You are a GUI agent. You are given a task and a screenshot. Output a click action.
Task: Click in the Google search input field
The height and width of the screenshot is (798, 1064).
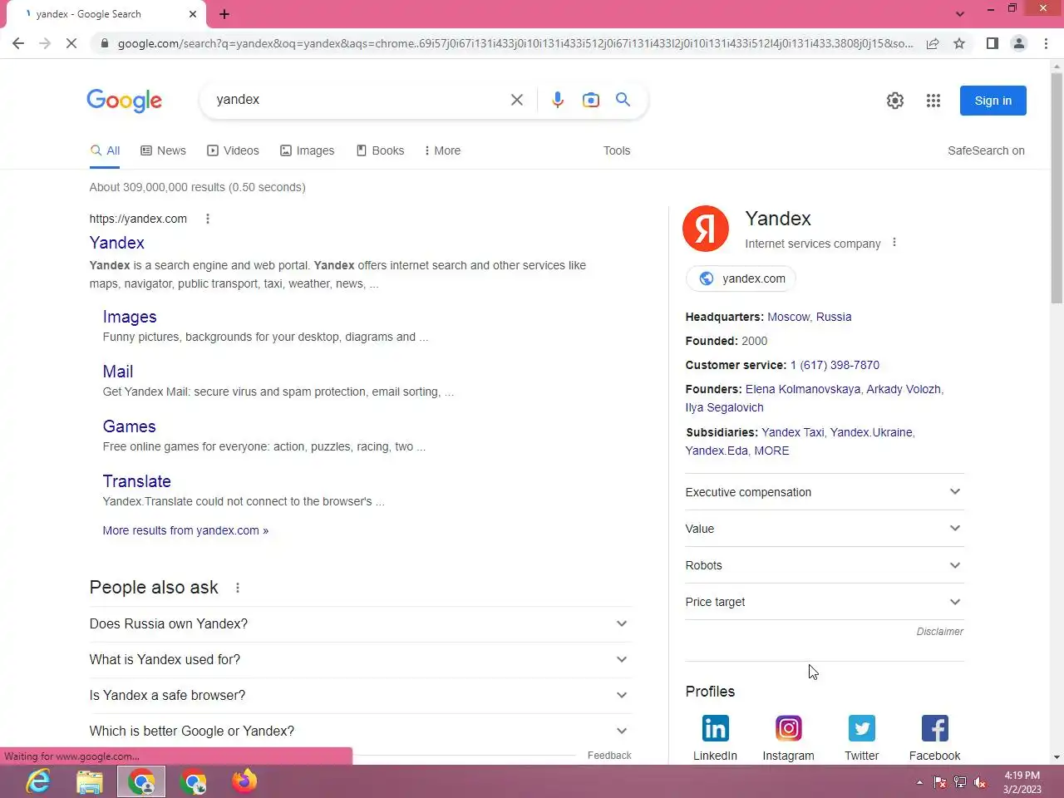point(357,100)
